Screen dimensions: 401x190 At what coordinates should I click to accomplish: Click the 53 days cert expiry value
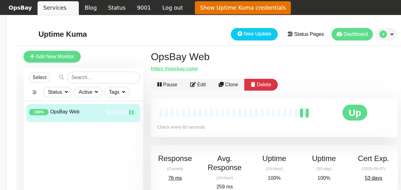click(x=373, y=178)
